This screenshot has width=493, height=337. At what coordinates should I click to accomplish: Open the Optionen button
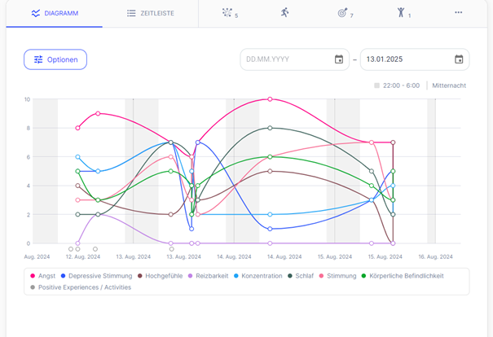click(55, 59)
